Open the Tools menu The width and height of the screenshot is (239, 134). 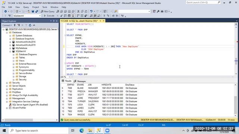click(45, 7)
